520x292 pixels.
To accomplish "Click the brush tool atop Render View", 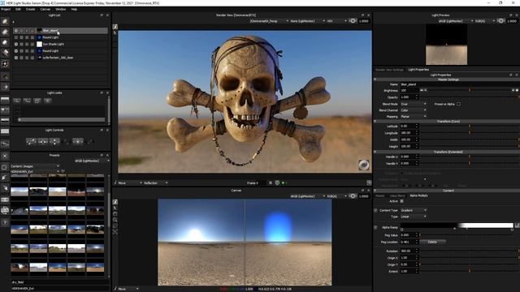I will click(x=115, y=27).
